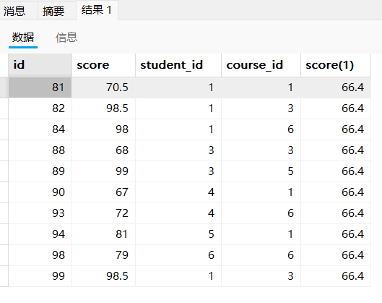382x303 pixels.
Task: Switch to the 数据 sub-tab
Action: (23, 38)
